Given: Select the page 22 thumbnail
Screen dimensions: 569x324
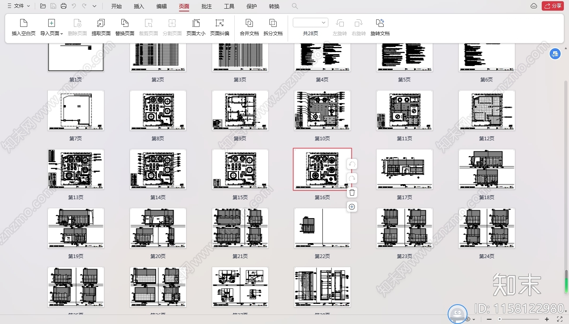Looking at the screenshot, I should point(322,228).
